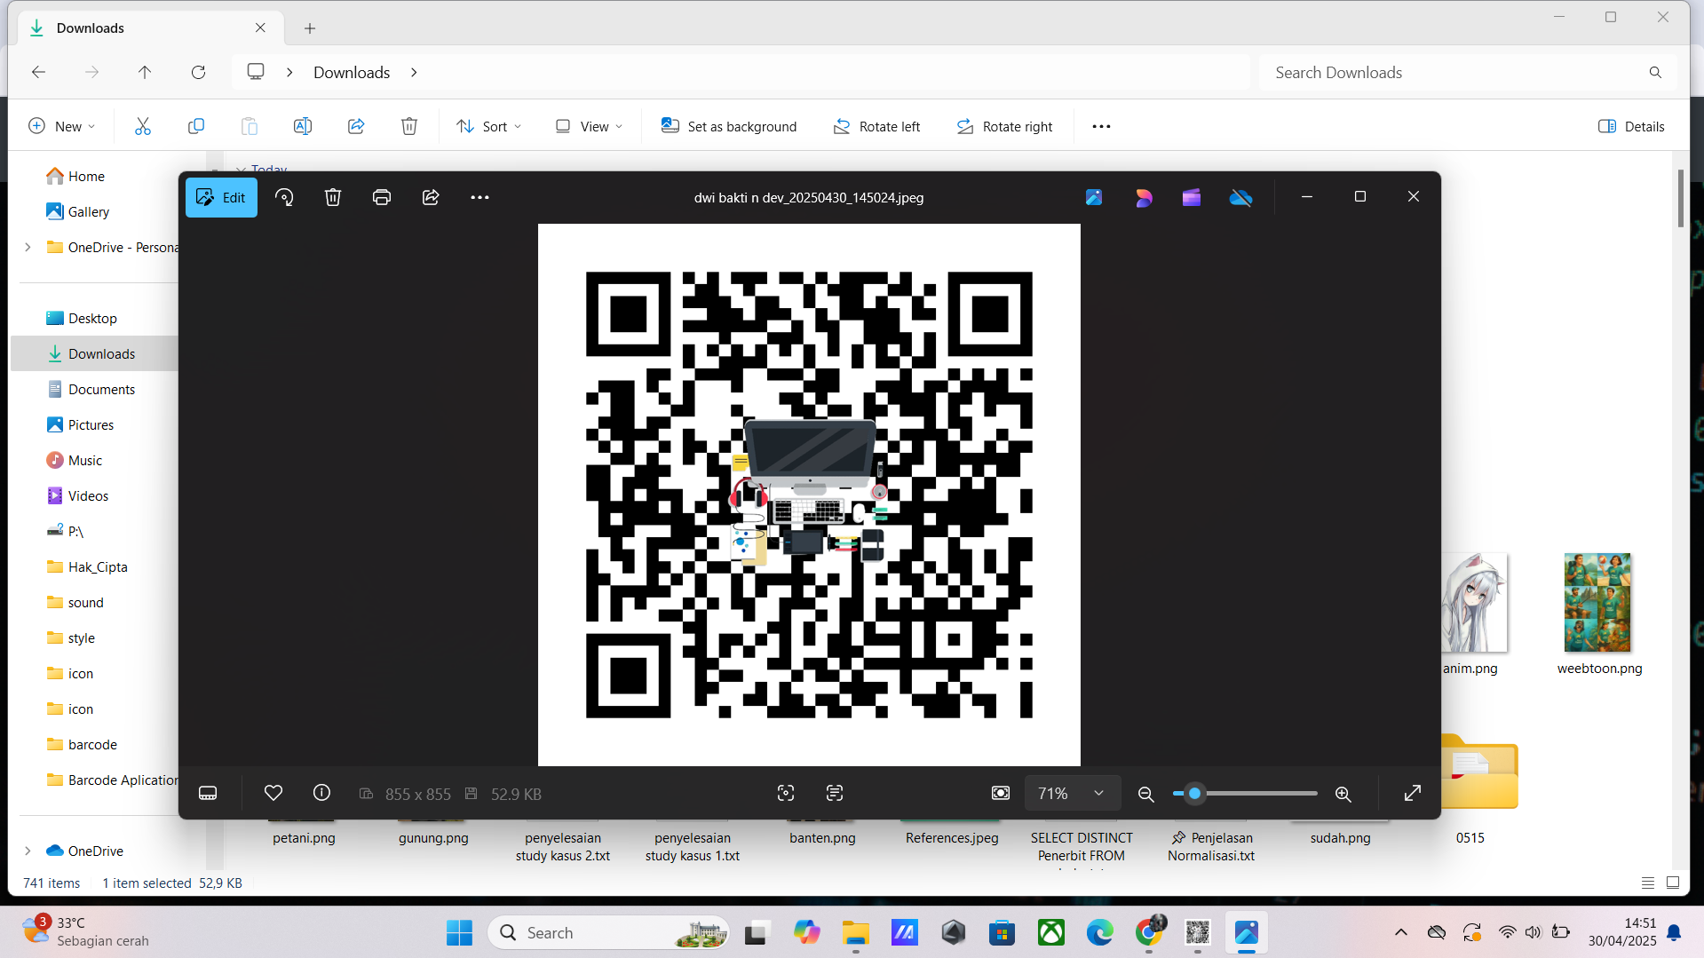Expand the bottom OneDrive tree node

point(28,851)
